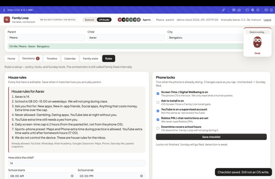Uncheck YouTube is on a supervised account
The height and width of the screenshot is (179, 275).
158,111
